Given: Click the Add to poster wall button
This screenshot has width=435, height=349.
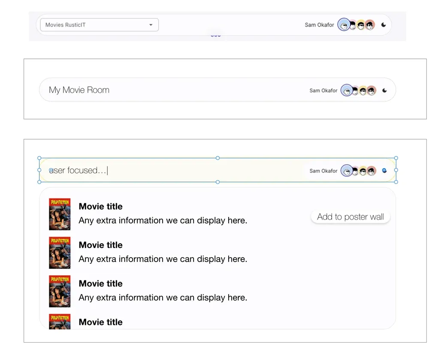Looking at the screenshot, I should pos(350,217).
